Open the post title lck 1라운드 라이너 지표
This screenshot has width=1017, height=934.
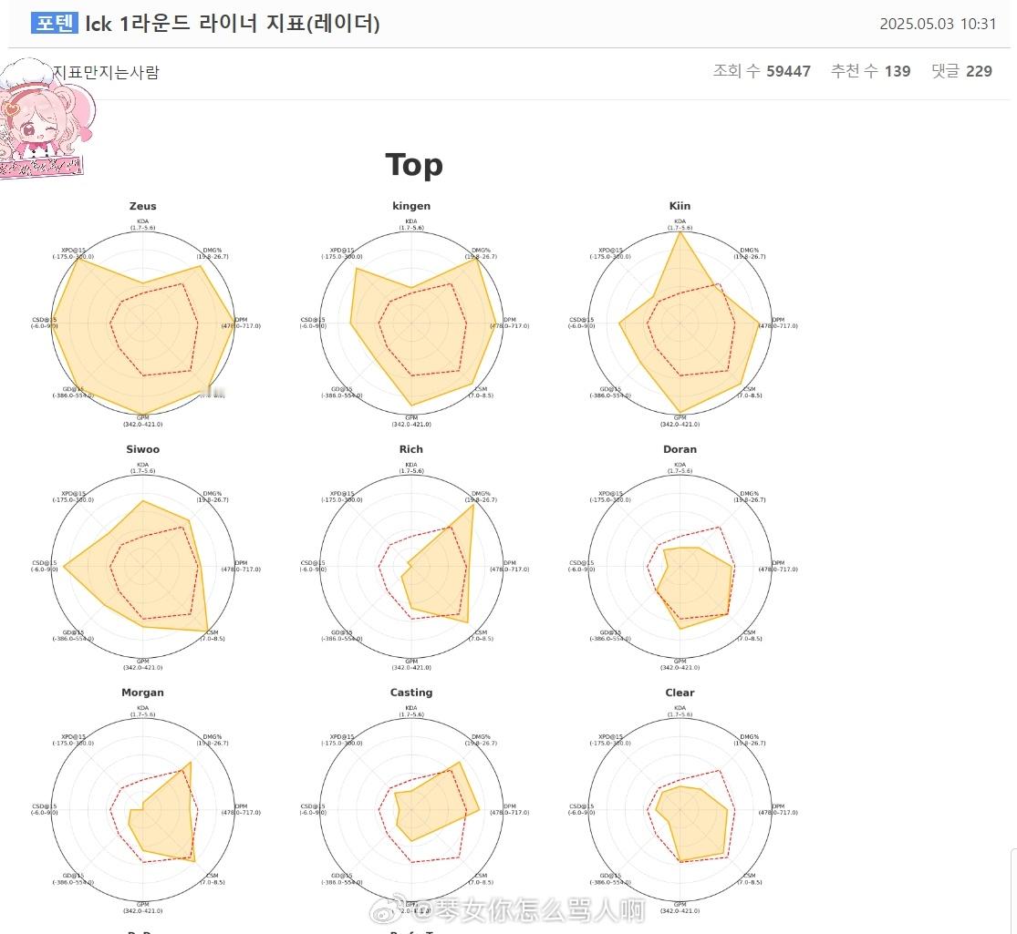pyautogui.click(x=233, y=24)
